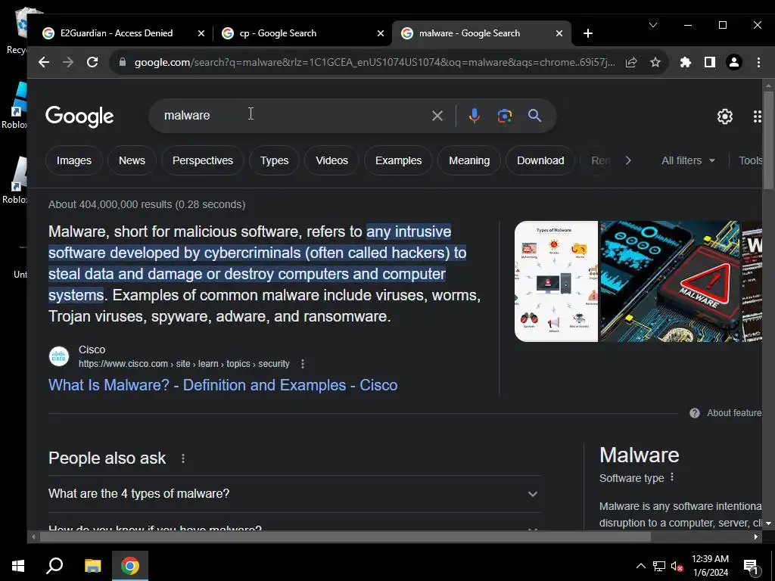The width and height of the screenshot is (775, 581).
Task: Close the E2Guardian tab
Action: (201, 33)
